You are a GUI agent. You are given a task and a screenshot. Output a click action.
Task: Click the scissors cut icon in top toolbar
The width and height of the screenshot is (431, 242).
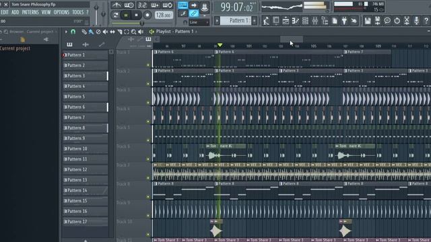point(407,21)
